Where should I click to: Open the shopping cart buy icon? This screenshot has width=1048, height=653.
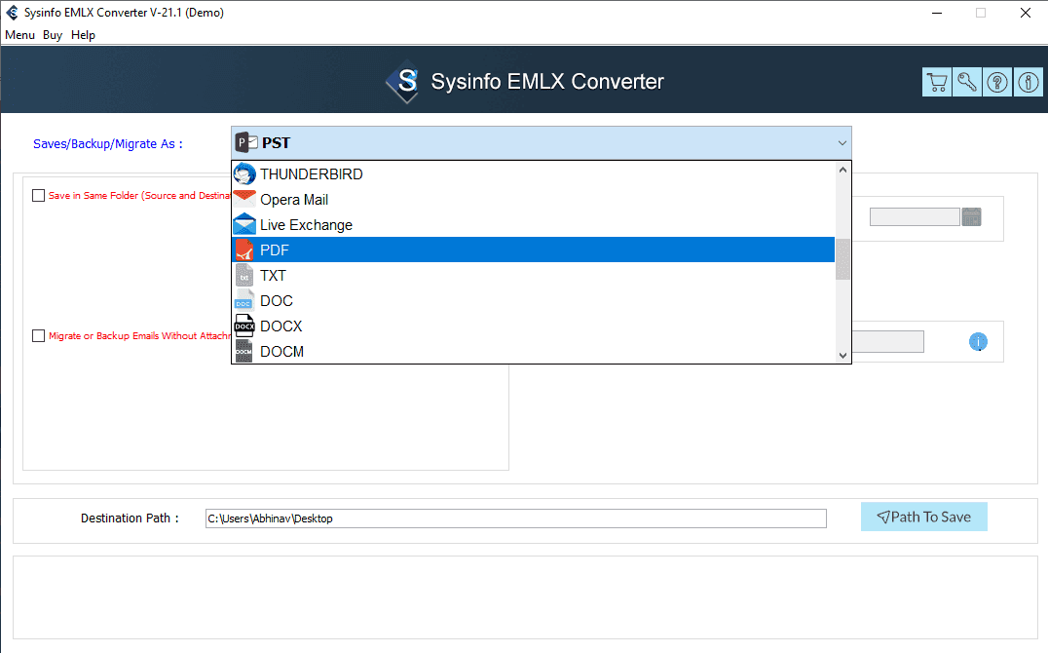[937, 82]
